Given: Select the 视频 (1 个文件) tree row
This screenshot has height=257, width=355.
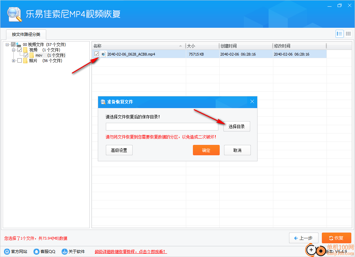Looking at the screenshot, I should (45, 50).
